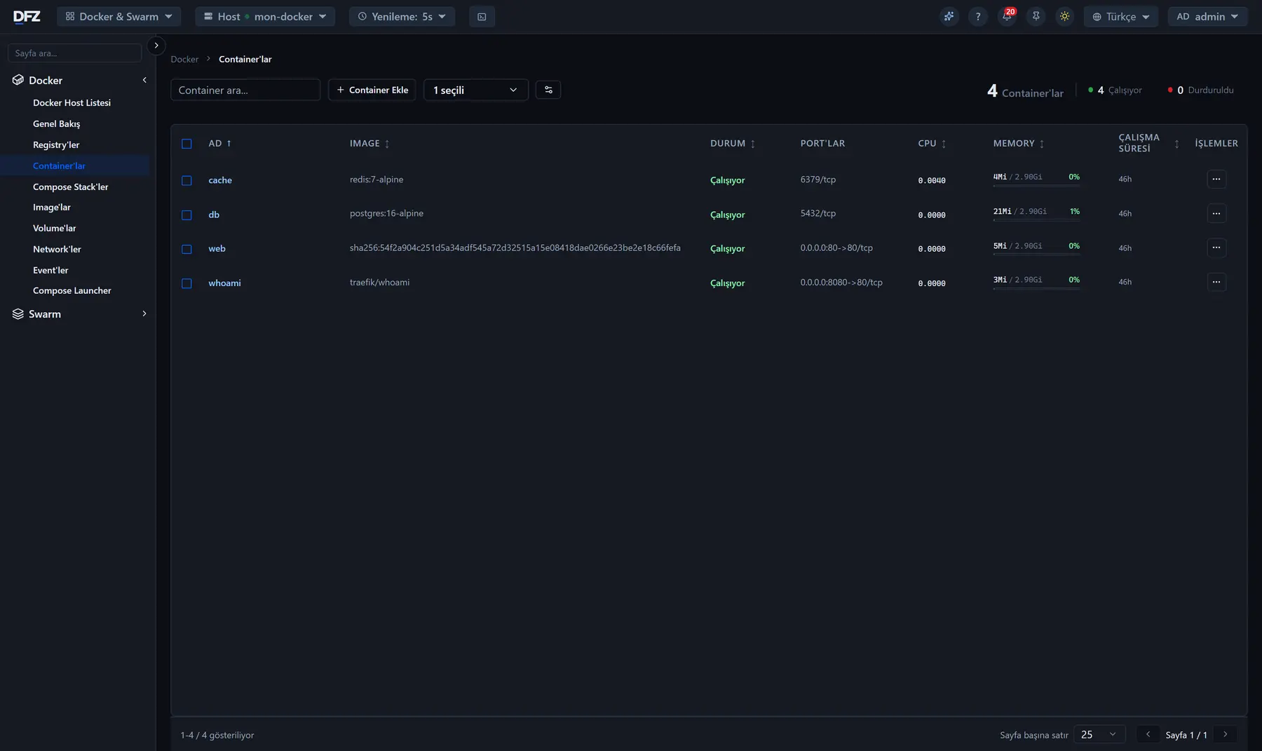
Task: Expand the sidebar with arrow button
Action: click(156, 45)
